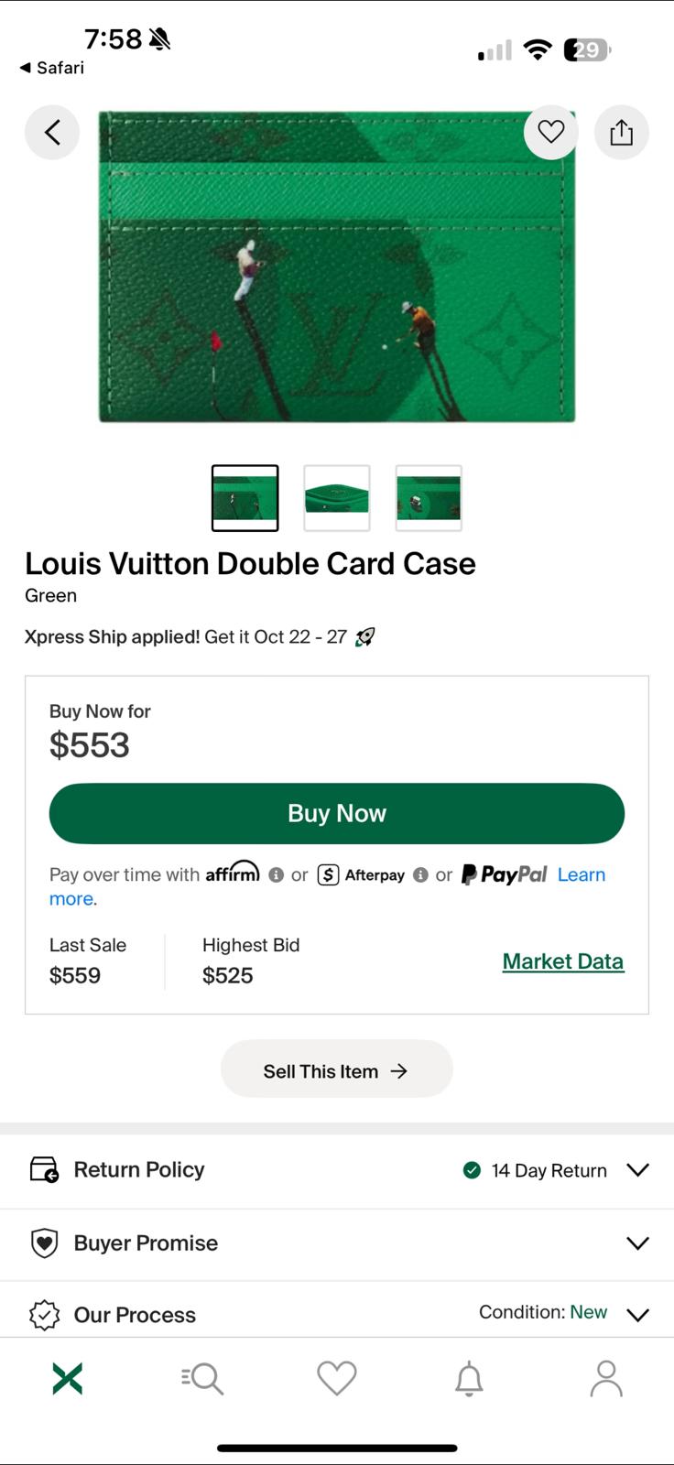674x1465 pixels.
Task: Open the Market Data link
Action: (x=562, y=961)
